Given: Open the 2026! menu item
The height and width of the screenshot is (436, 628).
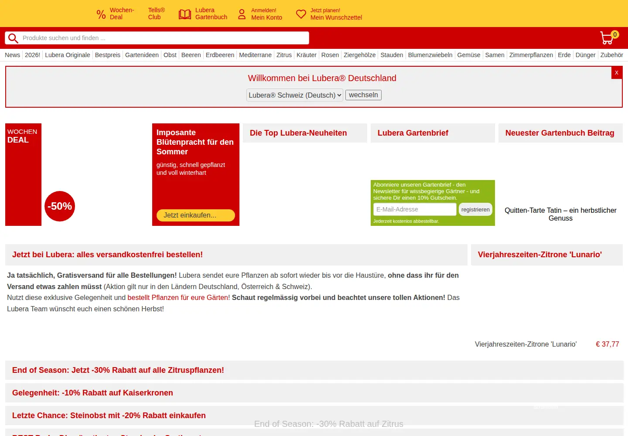Looking at the screenshot, I should click(32, 55).
